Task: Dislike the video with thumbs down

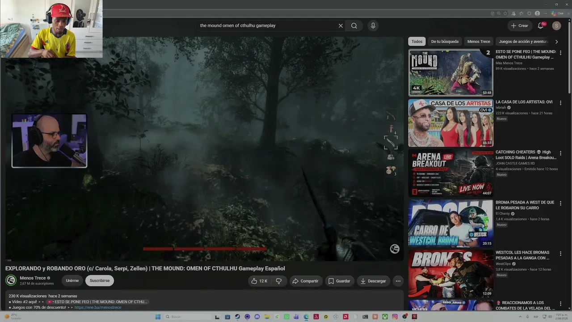Action: coord(279,281)
